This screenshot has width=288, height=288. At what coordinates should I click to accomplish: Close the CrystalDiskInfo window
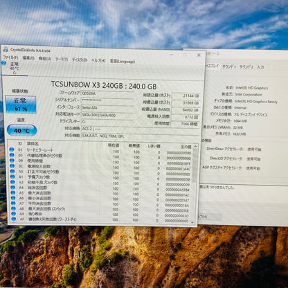click(x=199, y=55)
